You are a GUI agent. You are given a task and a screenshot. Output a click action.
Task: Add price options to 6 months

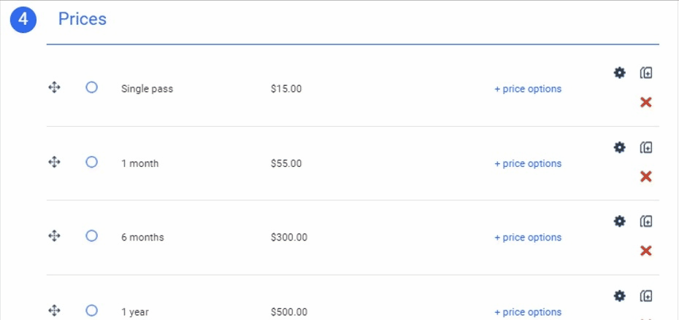click(528, 238)
